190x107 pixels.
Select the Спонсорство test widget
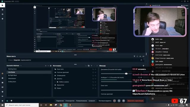pos(70,101)
